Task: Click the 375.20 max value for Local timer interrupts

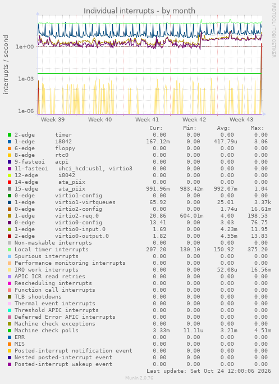Action: (x=258, y=250)
